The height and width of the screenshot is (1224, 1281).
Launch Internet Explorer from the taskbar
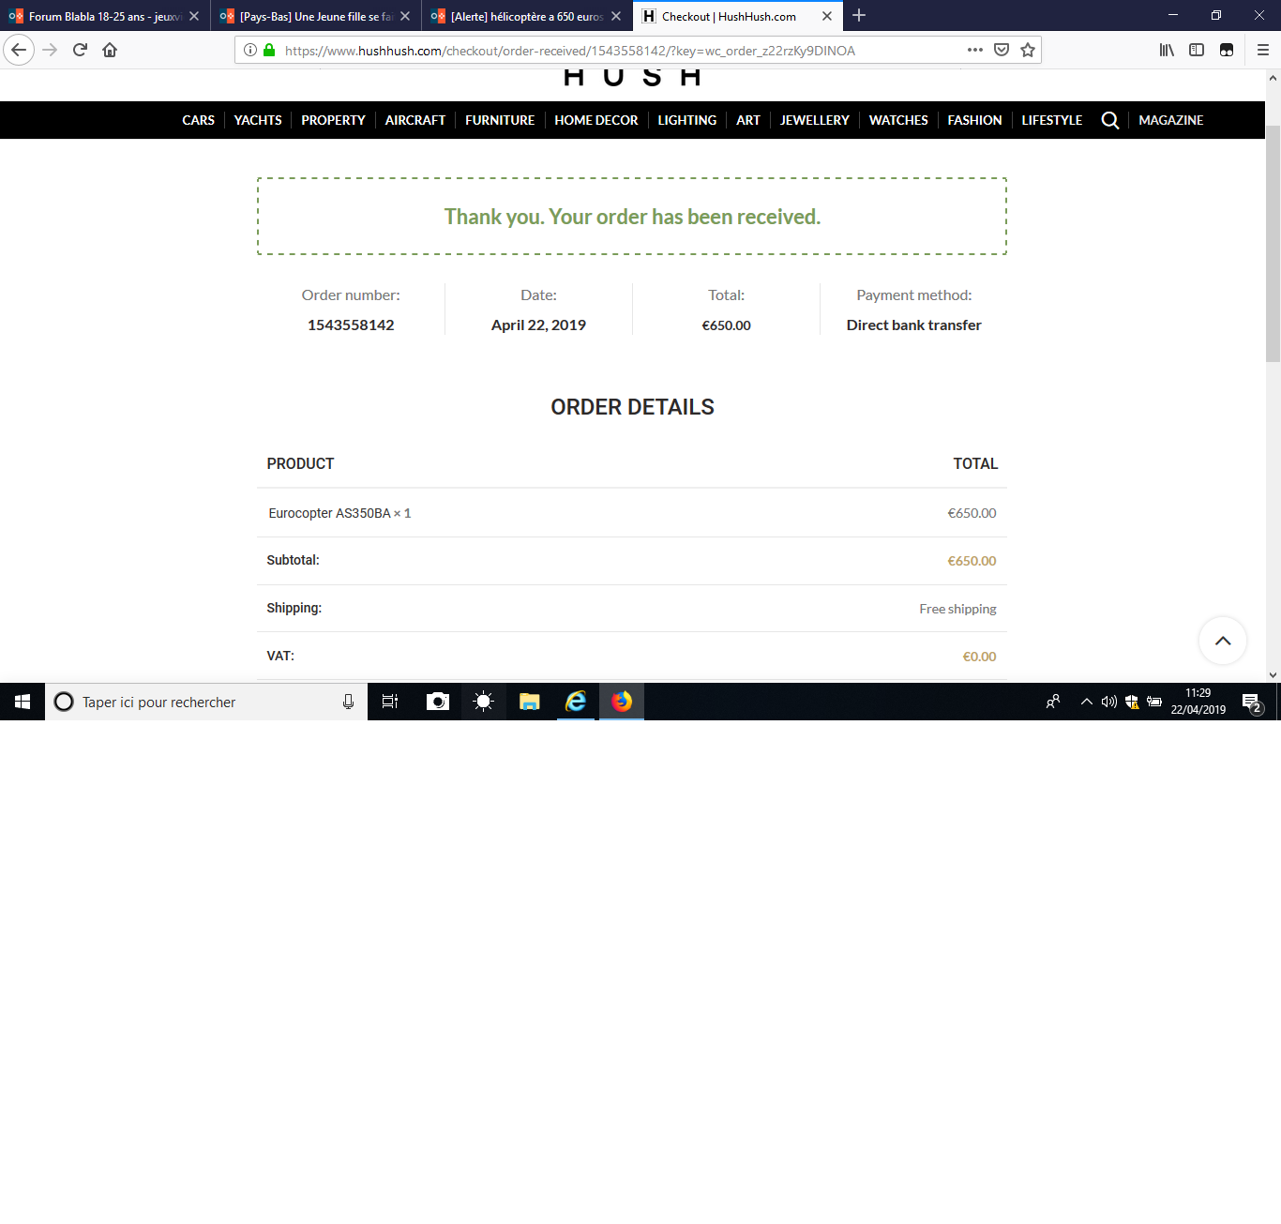576,702
